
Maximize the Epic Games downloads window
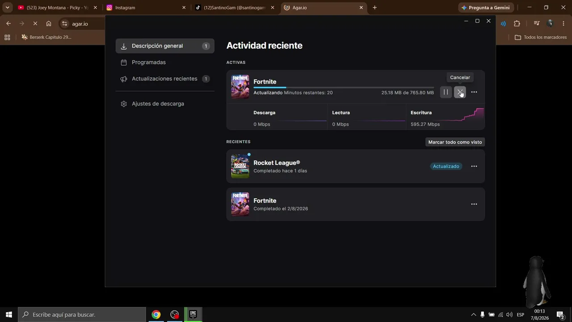(x=477, y=21)
